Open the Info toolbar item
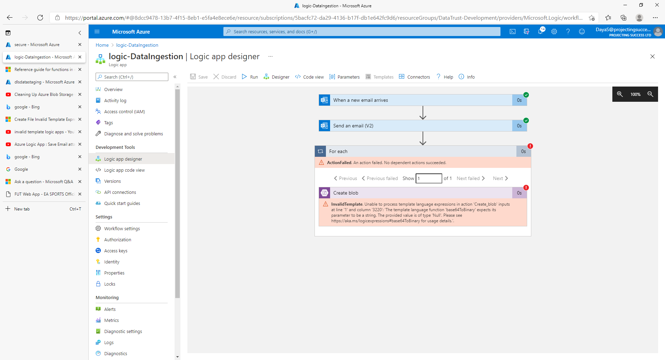Image resolution: width=665 pixels, height=360 pixels. coord(467,77)
